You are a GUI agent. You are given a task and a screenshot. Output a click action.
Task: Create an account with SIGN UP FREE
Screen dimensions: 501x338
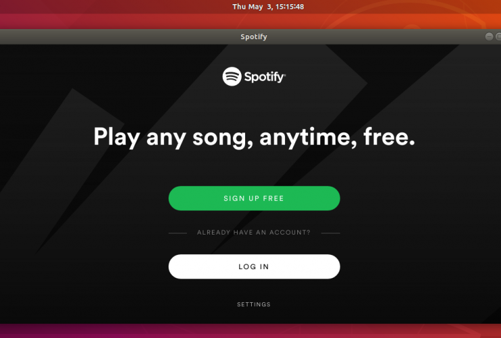click(254, 198)
